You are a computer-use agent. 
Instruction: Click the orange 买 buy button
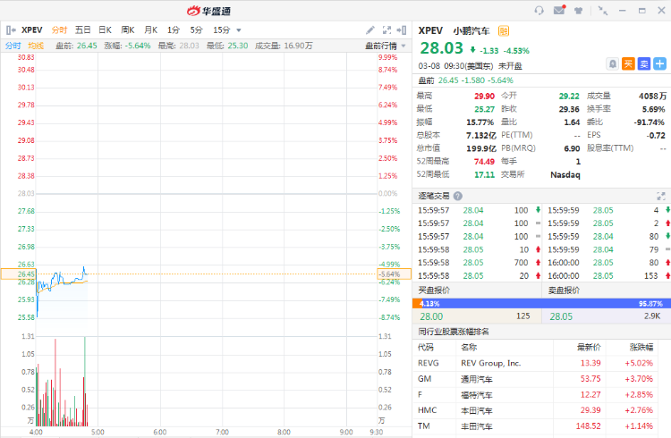628,63
